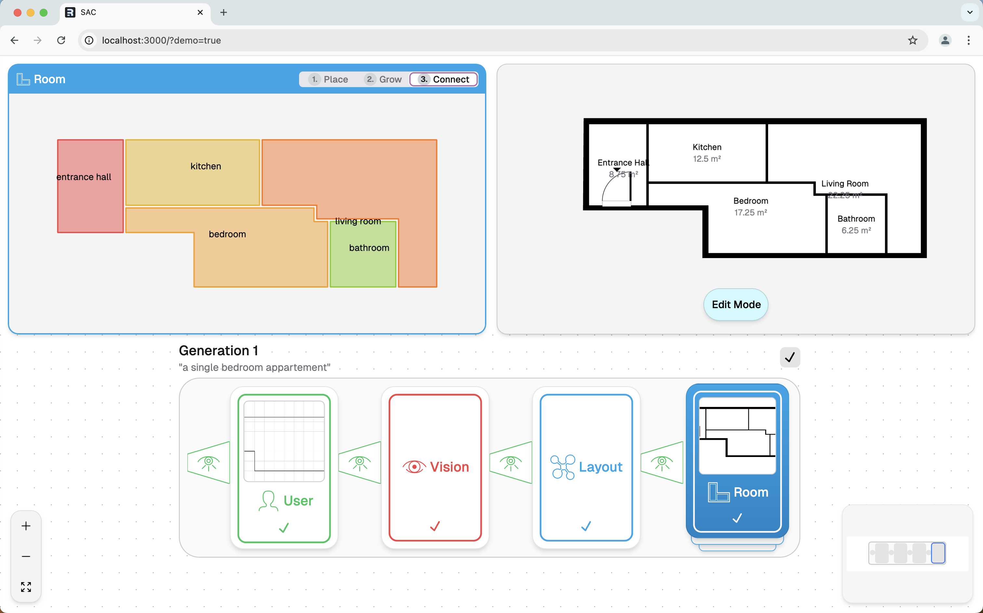Toggle eye connector between Vision and Layout
The height and width of the screenshot is (613, 983).
click(x=511, y=463)
